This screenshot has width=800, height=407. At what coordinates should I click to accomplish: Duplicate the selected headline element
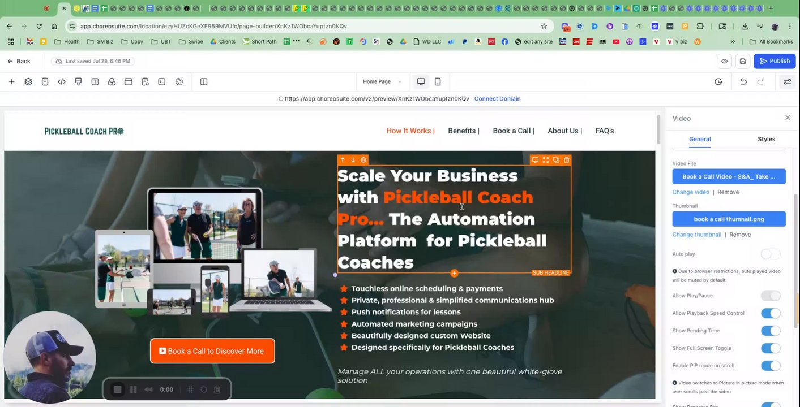coord(556,160)
